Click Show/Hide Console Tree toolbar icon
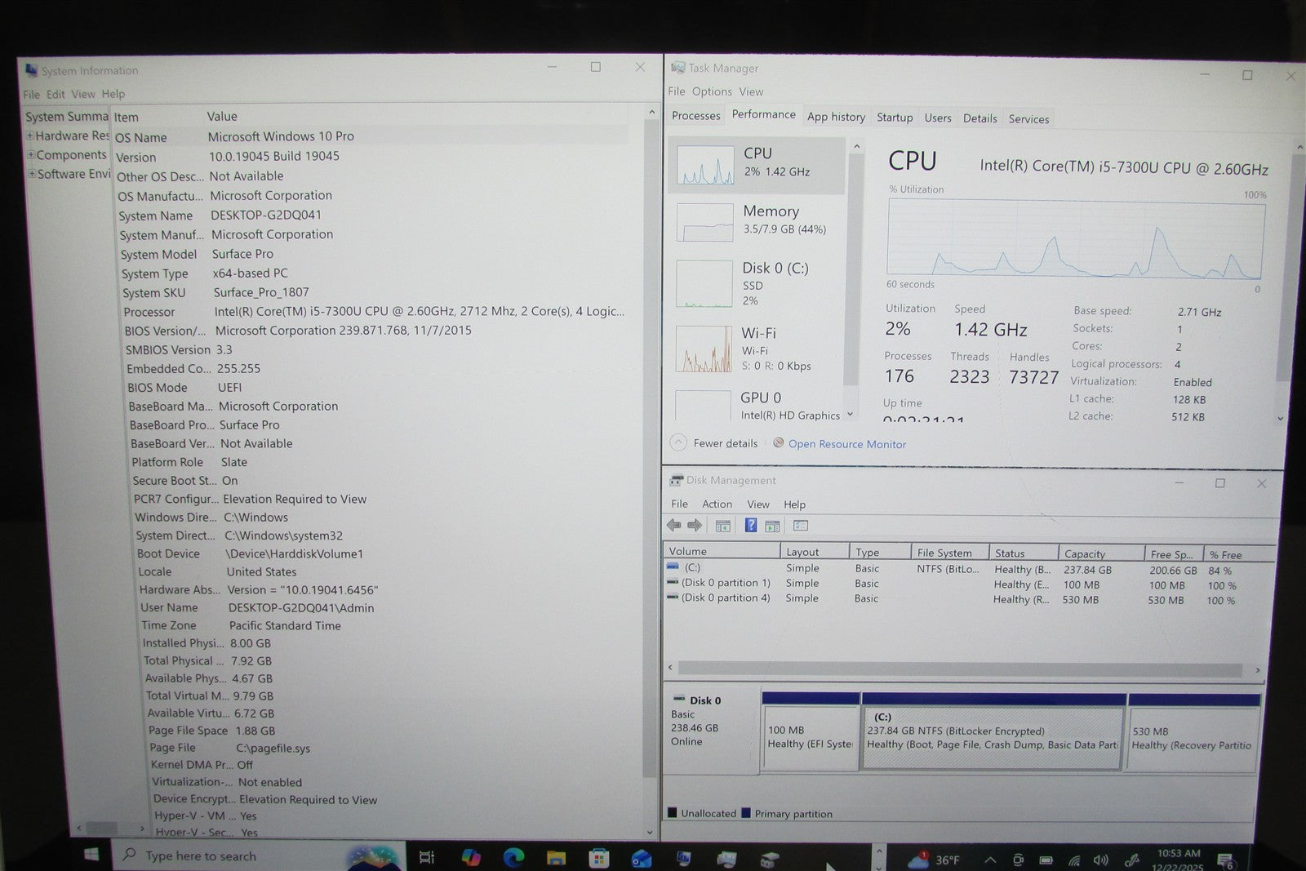This screenshot has width=1306, height=871. tap(722, 527)
